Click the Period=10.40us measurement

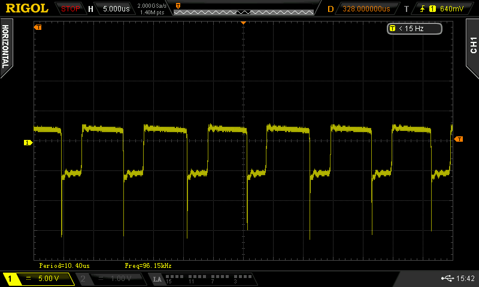64,265
